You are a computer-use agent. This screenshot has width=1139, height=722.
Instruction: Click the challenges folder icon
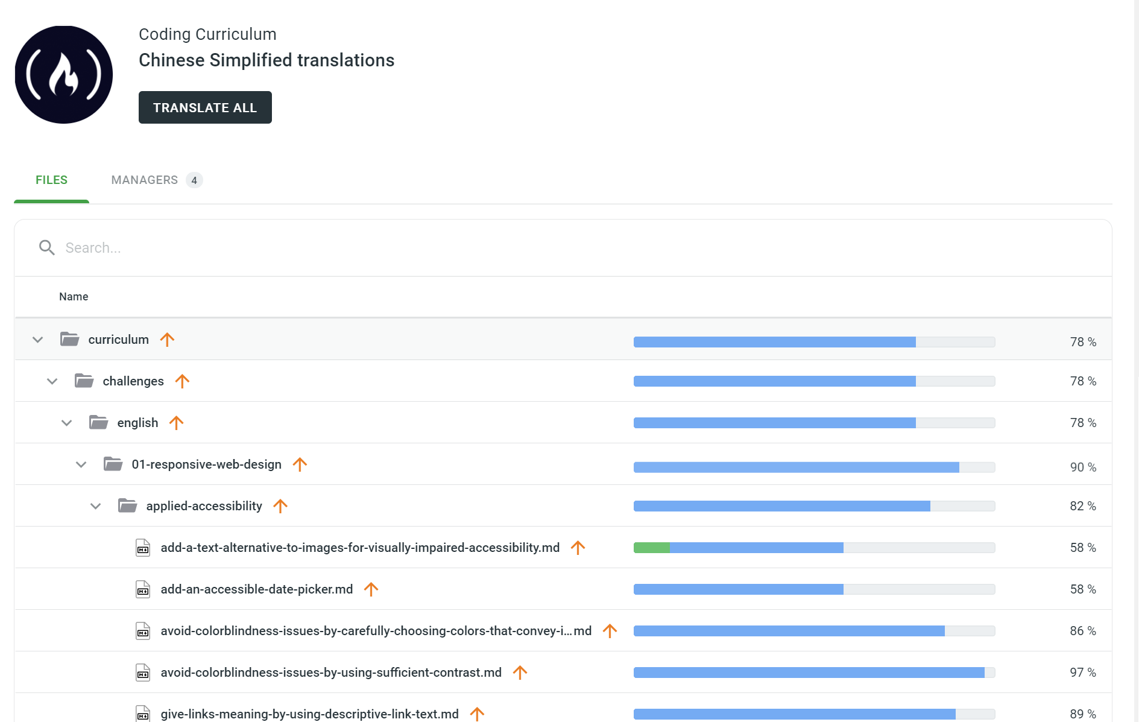tap(84, 381)
